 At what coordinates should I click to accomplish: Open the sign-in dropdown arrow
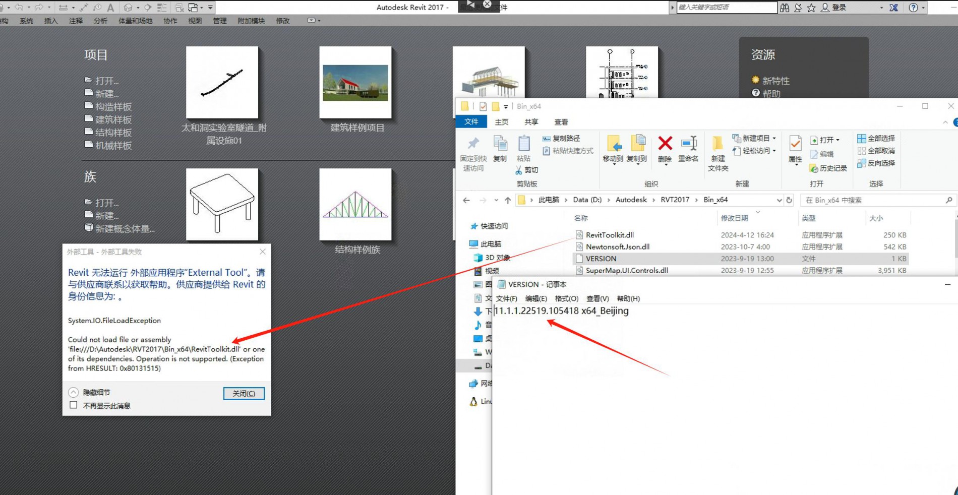pyautogui.click(x=881, y=8)
